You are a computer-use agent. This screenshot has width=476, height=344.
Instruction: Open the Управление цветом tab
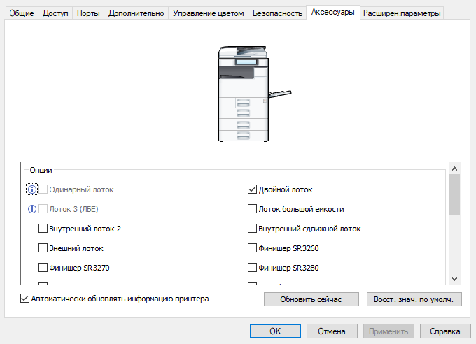click(209, 13)
